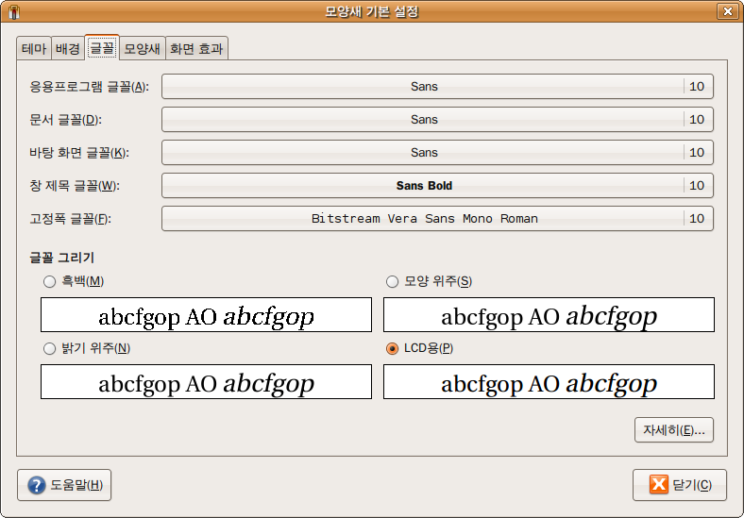
Task: Click the 모양새 기본 설정 window title
Action: 371,11
